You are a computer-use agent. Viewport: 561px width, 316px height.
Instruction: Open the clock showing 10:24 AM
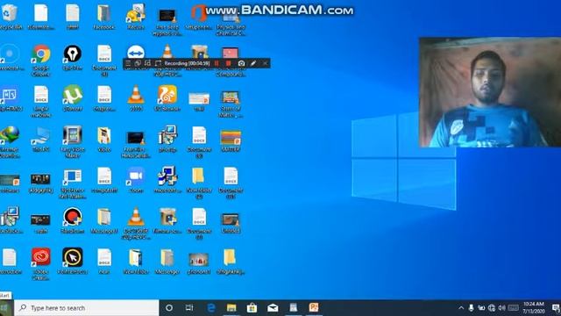[534, 308]
